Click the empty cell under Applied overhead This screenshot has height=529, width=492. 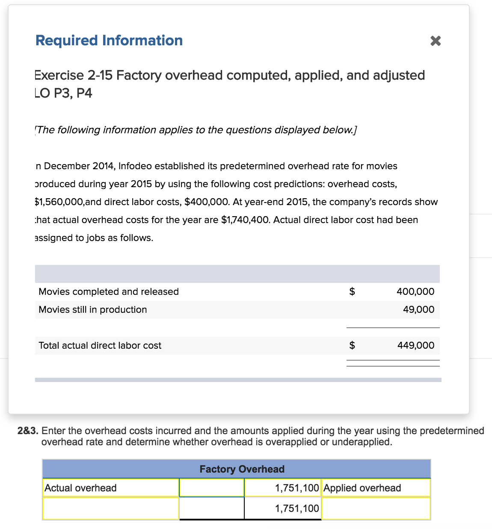click(x=376, y=508)
